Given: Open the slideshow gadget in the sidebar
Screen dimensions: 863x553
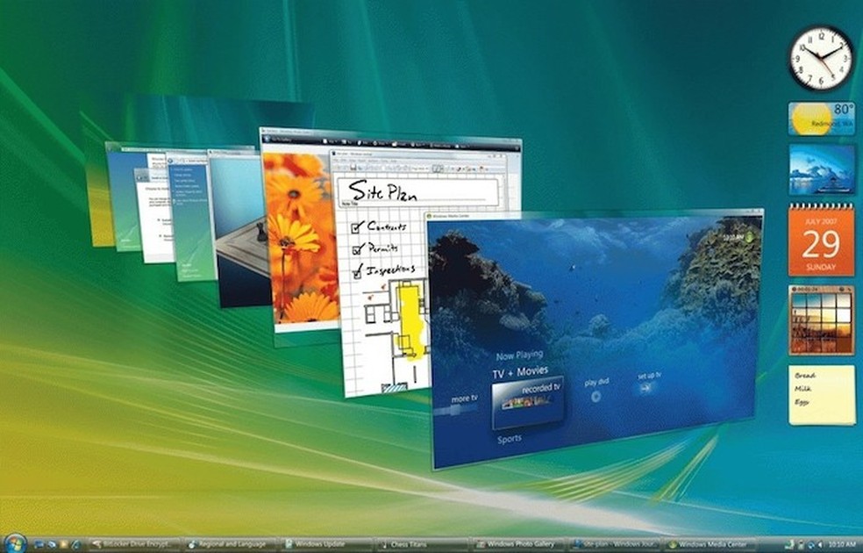Looking at the screenshot, I should click(823, 169).
